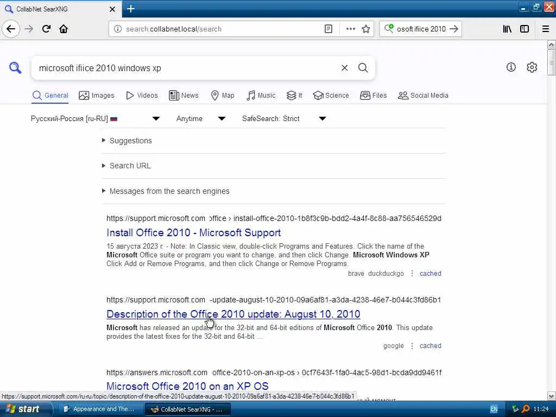Click the install-office-2010 result URL
This screenshot has width=556, height=417.
tap(274, 218)
